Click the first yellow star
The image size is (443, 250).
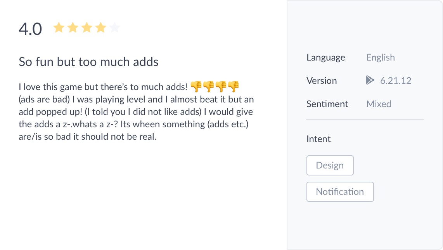coord(59,28)
